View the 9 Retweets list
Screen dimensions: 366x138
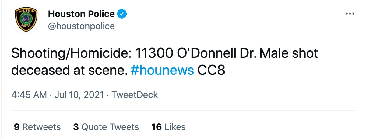[37, 127]
